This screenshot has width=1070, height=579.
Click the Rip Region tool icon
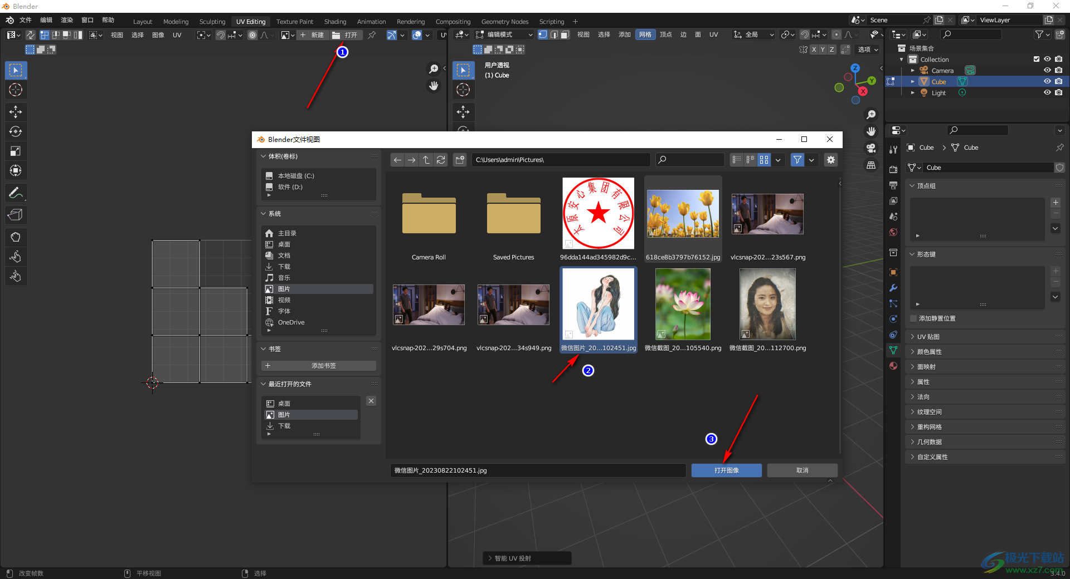(x=16, y=215)
